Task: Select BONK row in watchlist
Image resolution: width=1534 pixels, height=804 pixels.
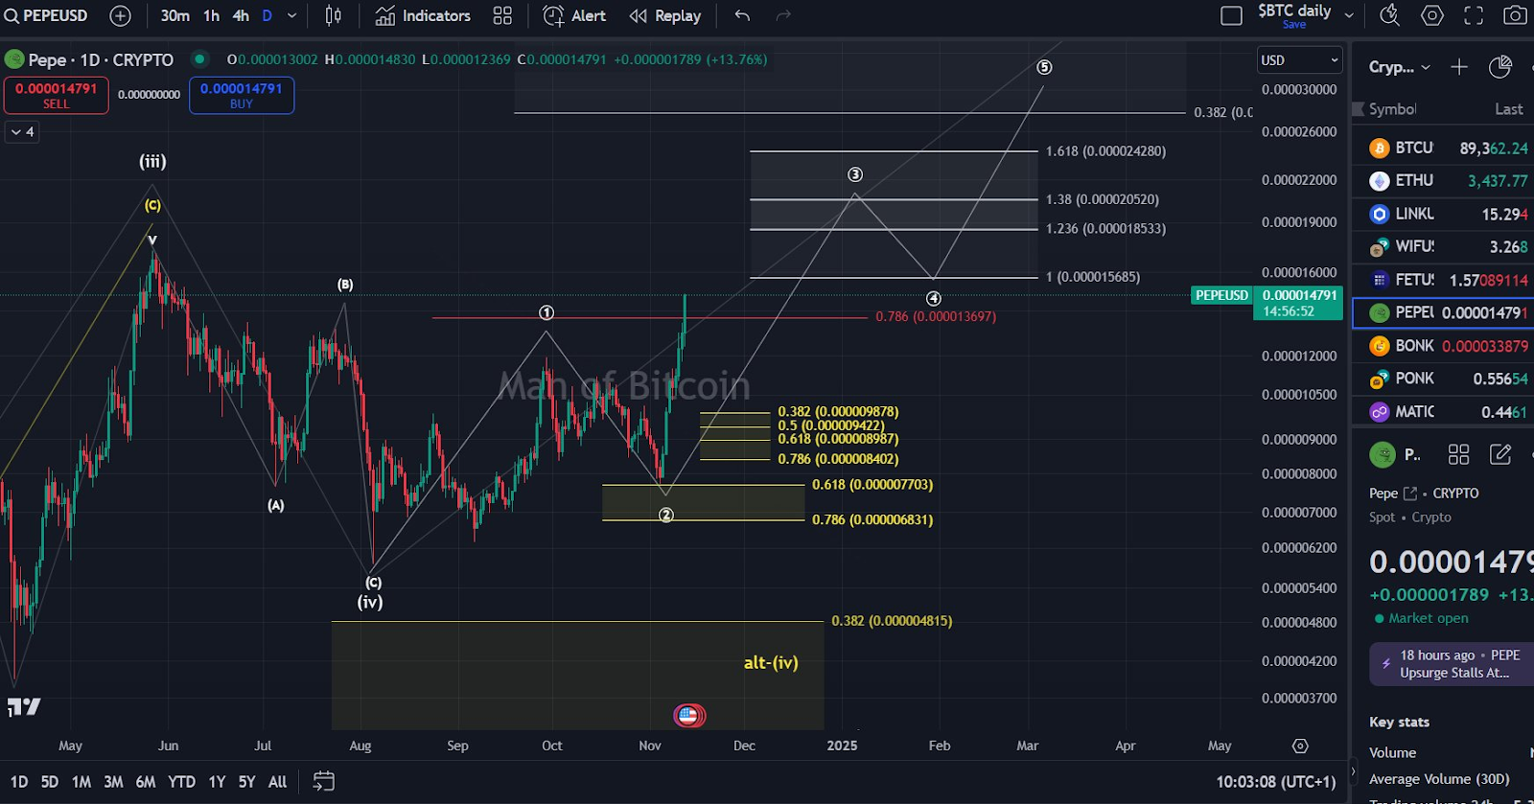Action: point(1443,346)
